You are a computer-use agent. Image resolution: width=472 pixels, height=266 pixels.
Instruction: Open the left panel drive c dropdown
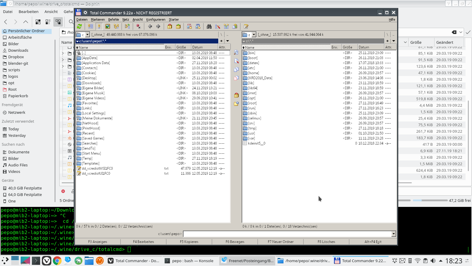click(x=87, y=35)
